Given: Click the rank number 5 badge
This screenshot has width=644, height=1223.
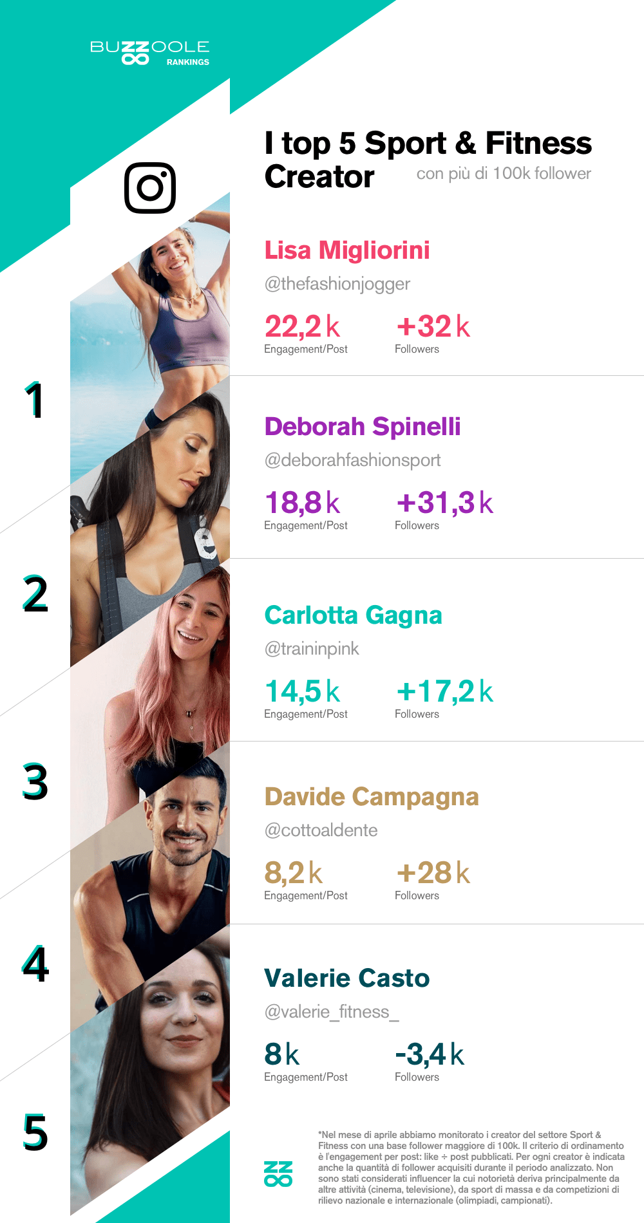Looking at the screenshot, I should point(35,1132).
